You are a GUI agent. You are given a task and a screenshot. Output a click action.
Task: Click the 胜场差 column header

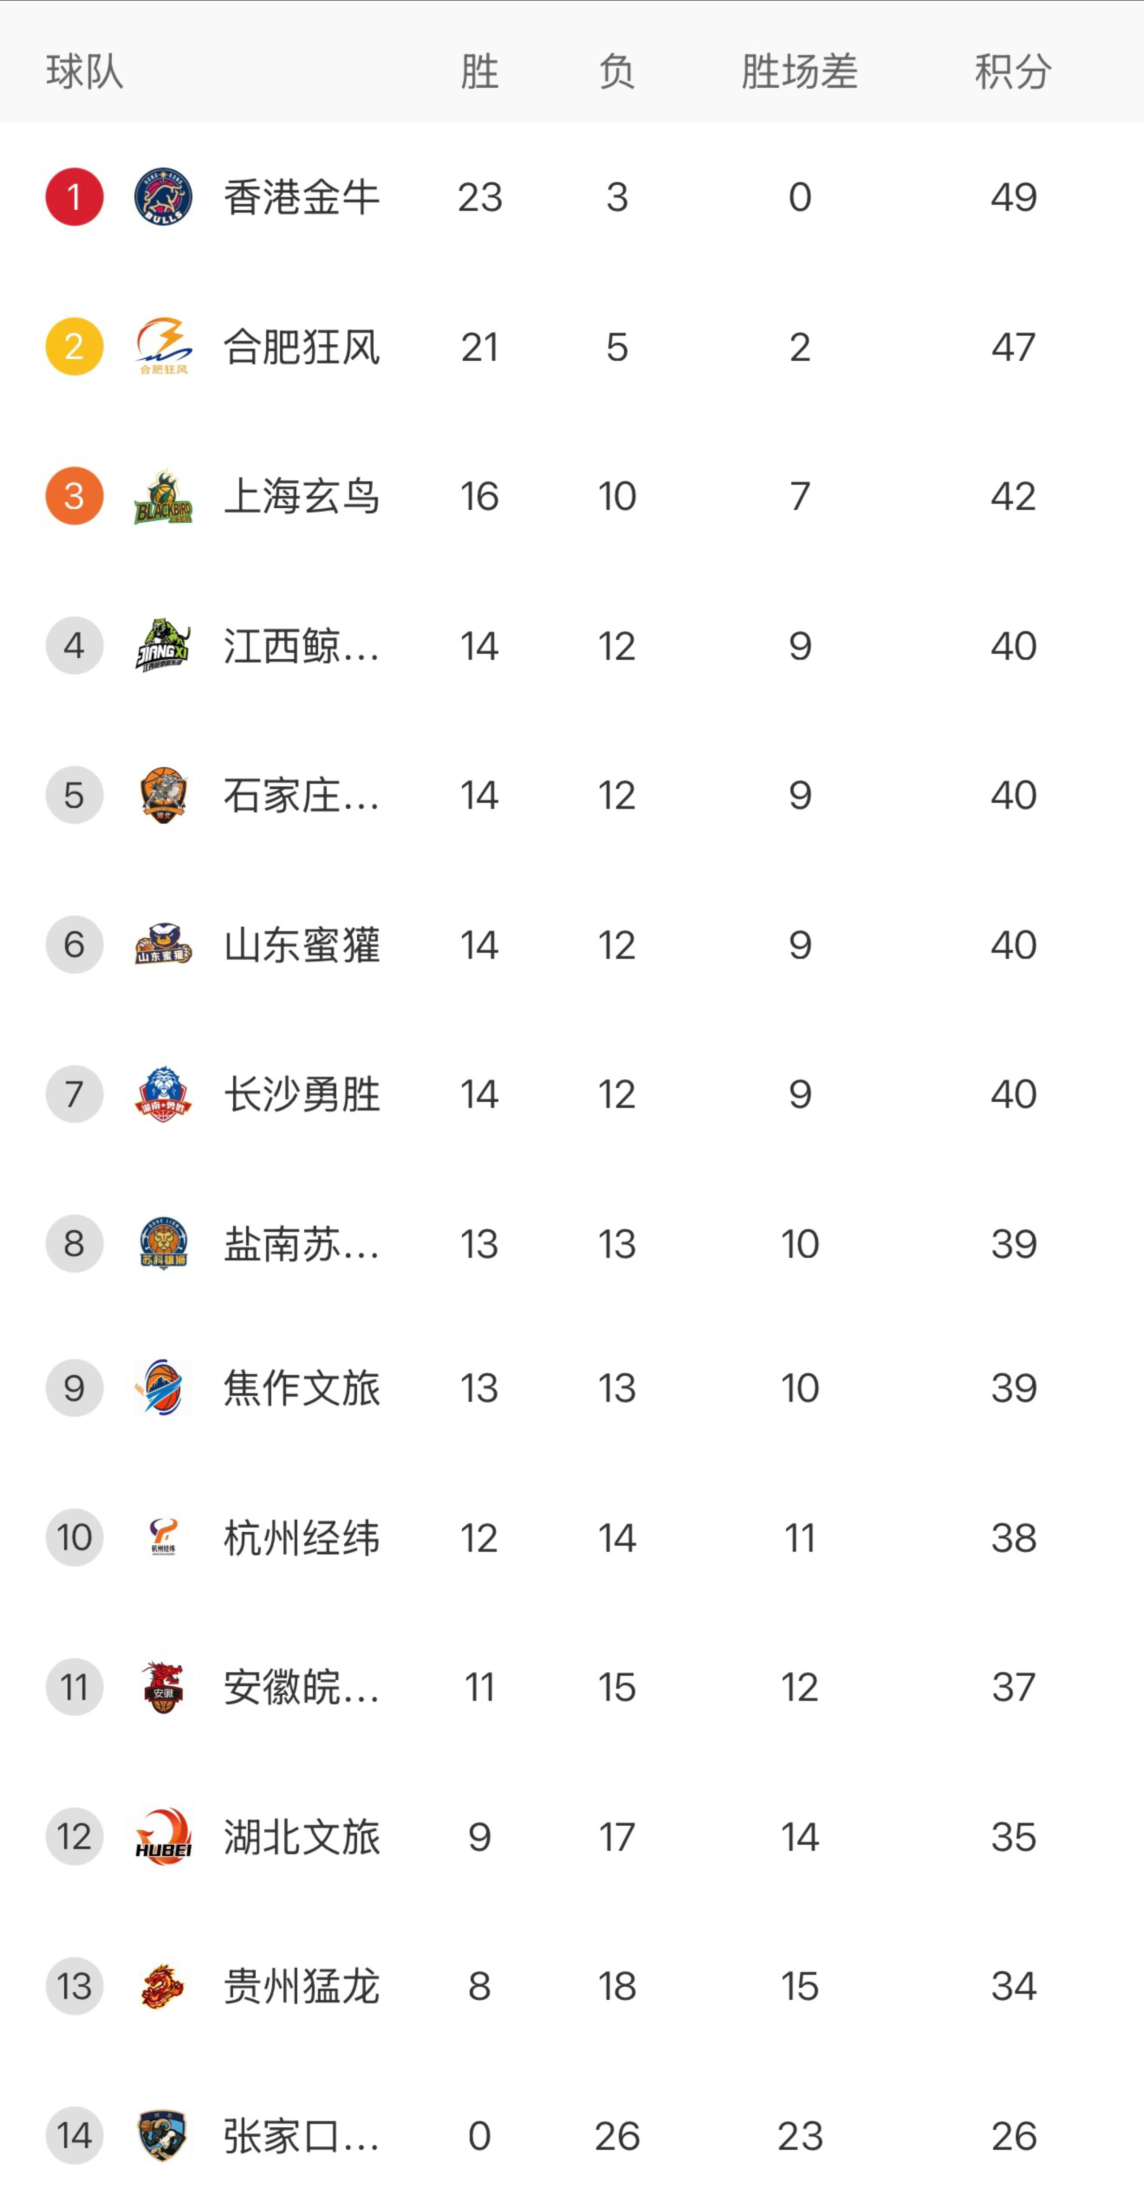click(x=797, y=73)
